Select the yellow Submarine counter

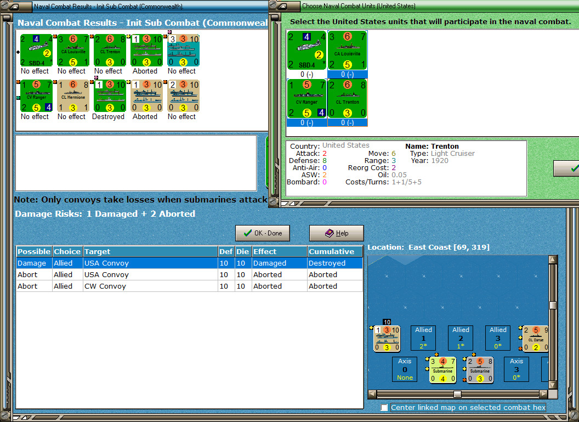tap(442, 369)
